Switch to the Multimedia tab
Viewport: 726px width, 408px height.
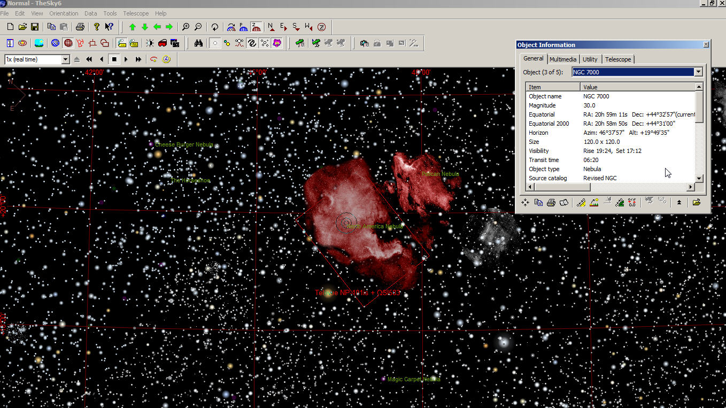click(x=562, y=59)
